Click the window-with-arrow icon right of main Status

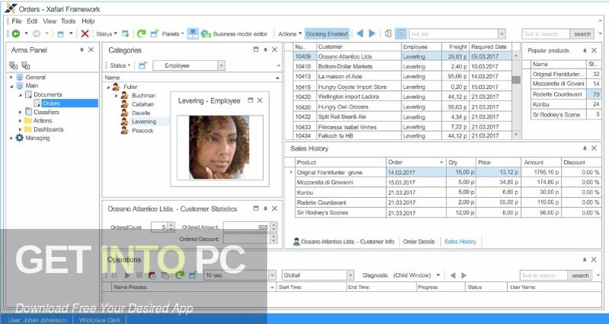coord(125,33)
